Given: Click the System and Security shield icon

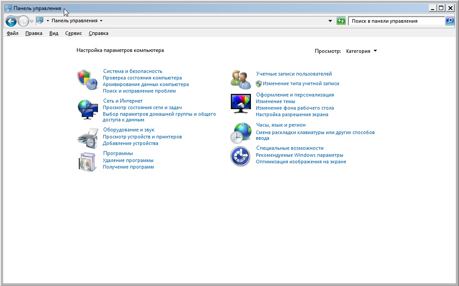Looking at the screenshot, I should [87, 79].
